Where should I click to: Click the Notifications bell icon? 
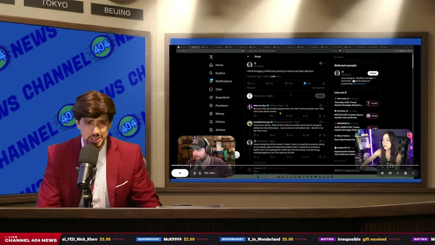pyautogui.click(x=211, y=81)
